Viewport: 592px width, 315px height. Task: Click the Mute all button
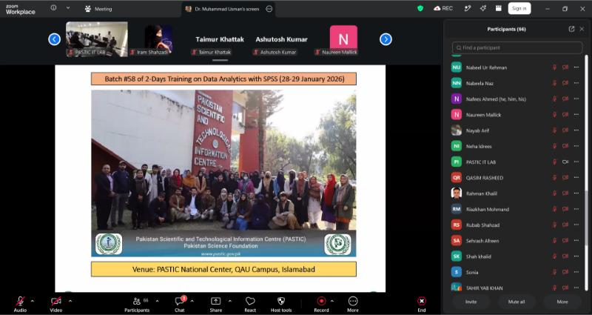[516, 302]
